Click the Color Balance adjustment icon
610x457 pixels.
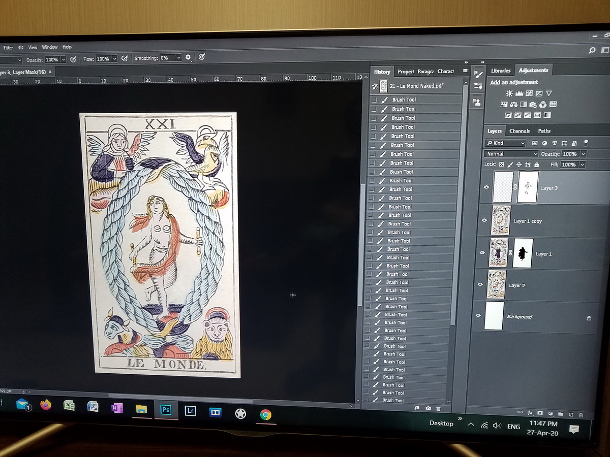coord(514,105)
